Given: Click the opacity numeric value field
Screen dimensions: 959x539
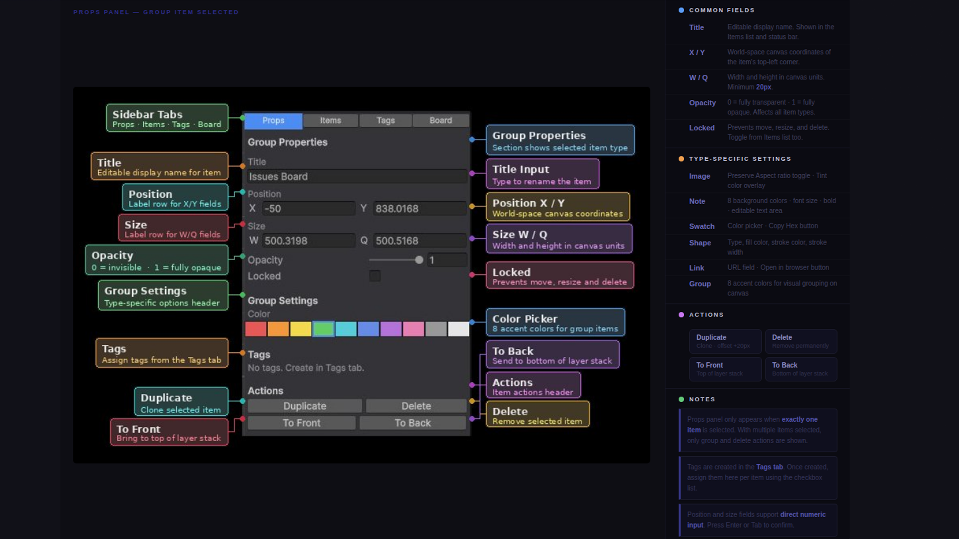Looking at the screenshot, I should (447, 260).
